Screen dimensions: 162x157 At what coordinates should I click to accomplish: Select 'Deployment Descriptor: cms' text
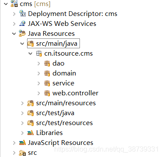pos(73,14)
